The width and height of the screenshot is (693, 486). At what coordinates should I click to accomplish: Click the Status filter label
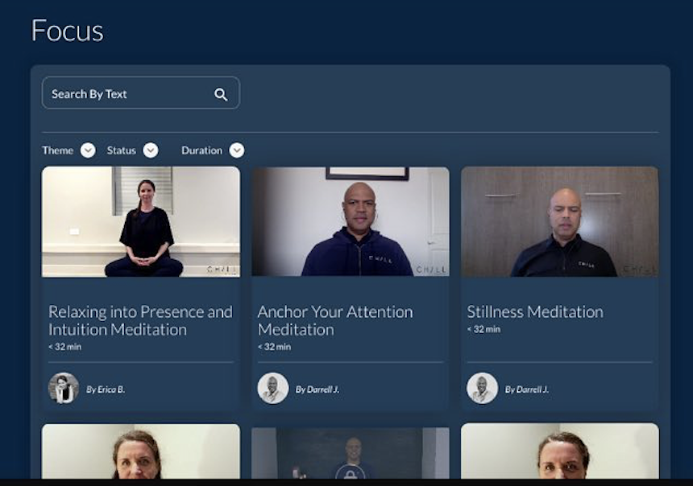[121, 150]
